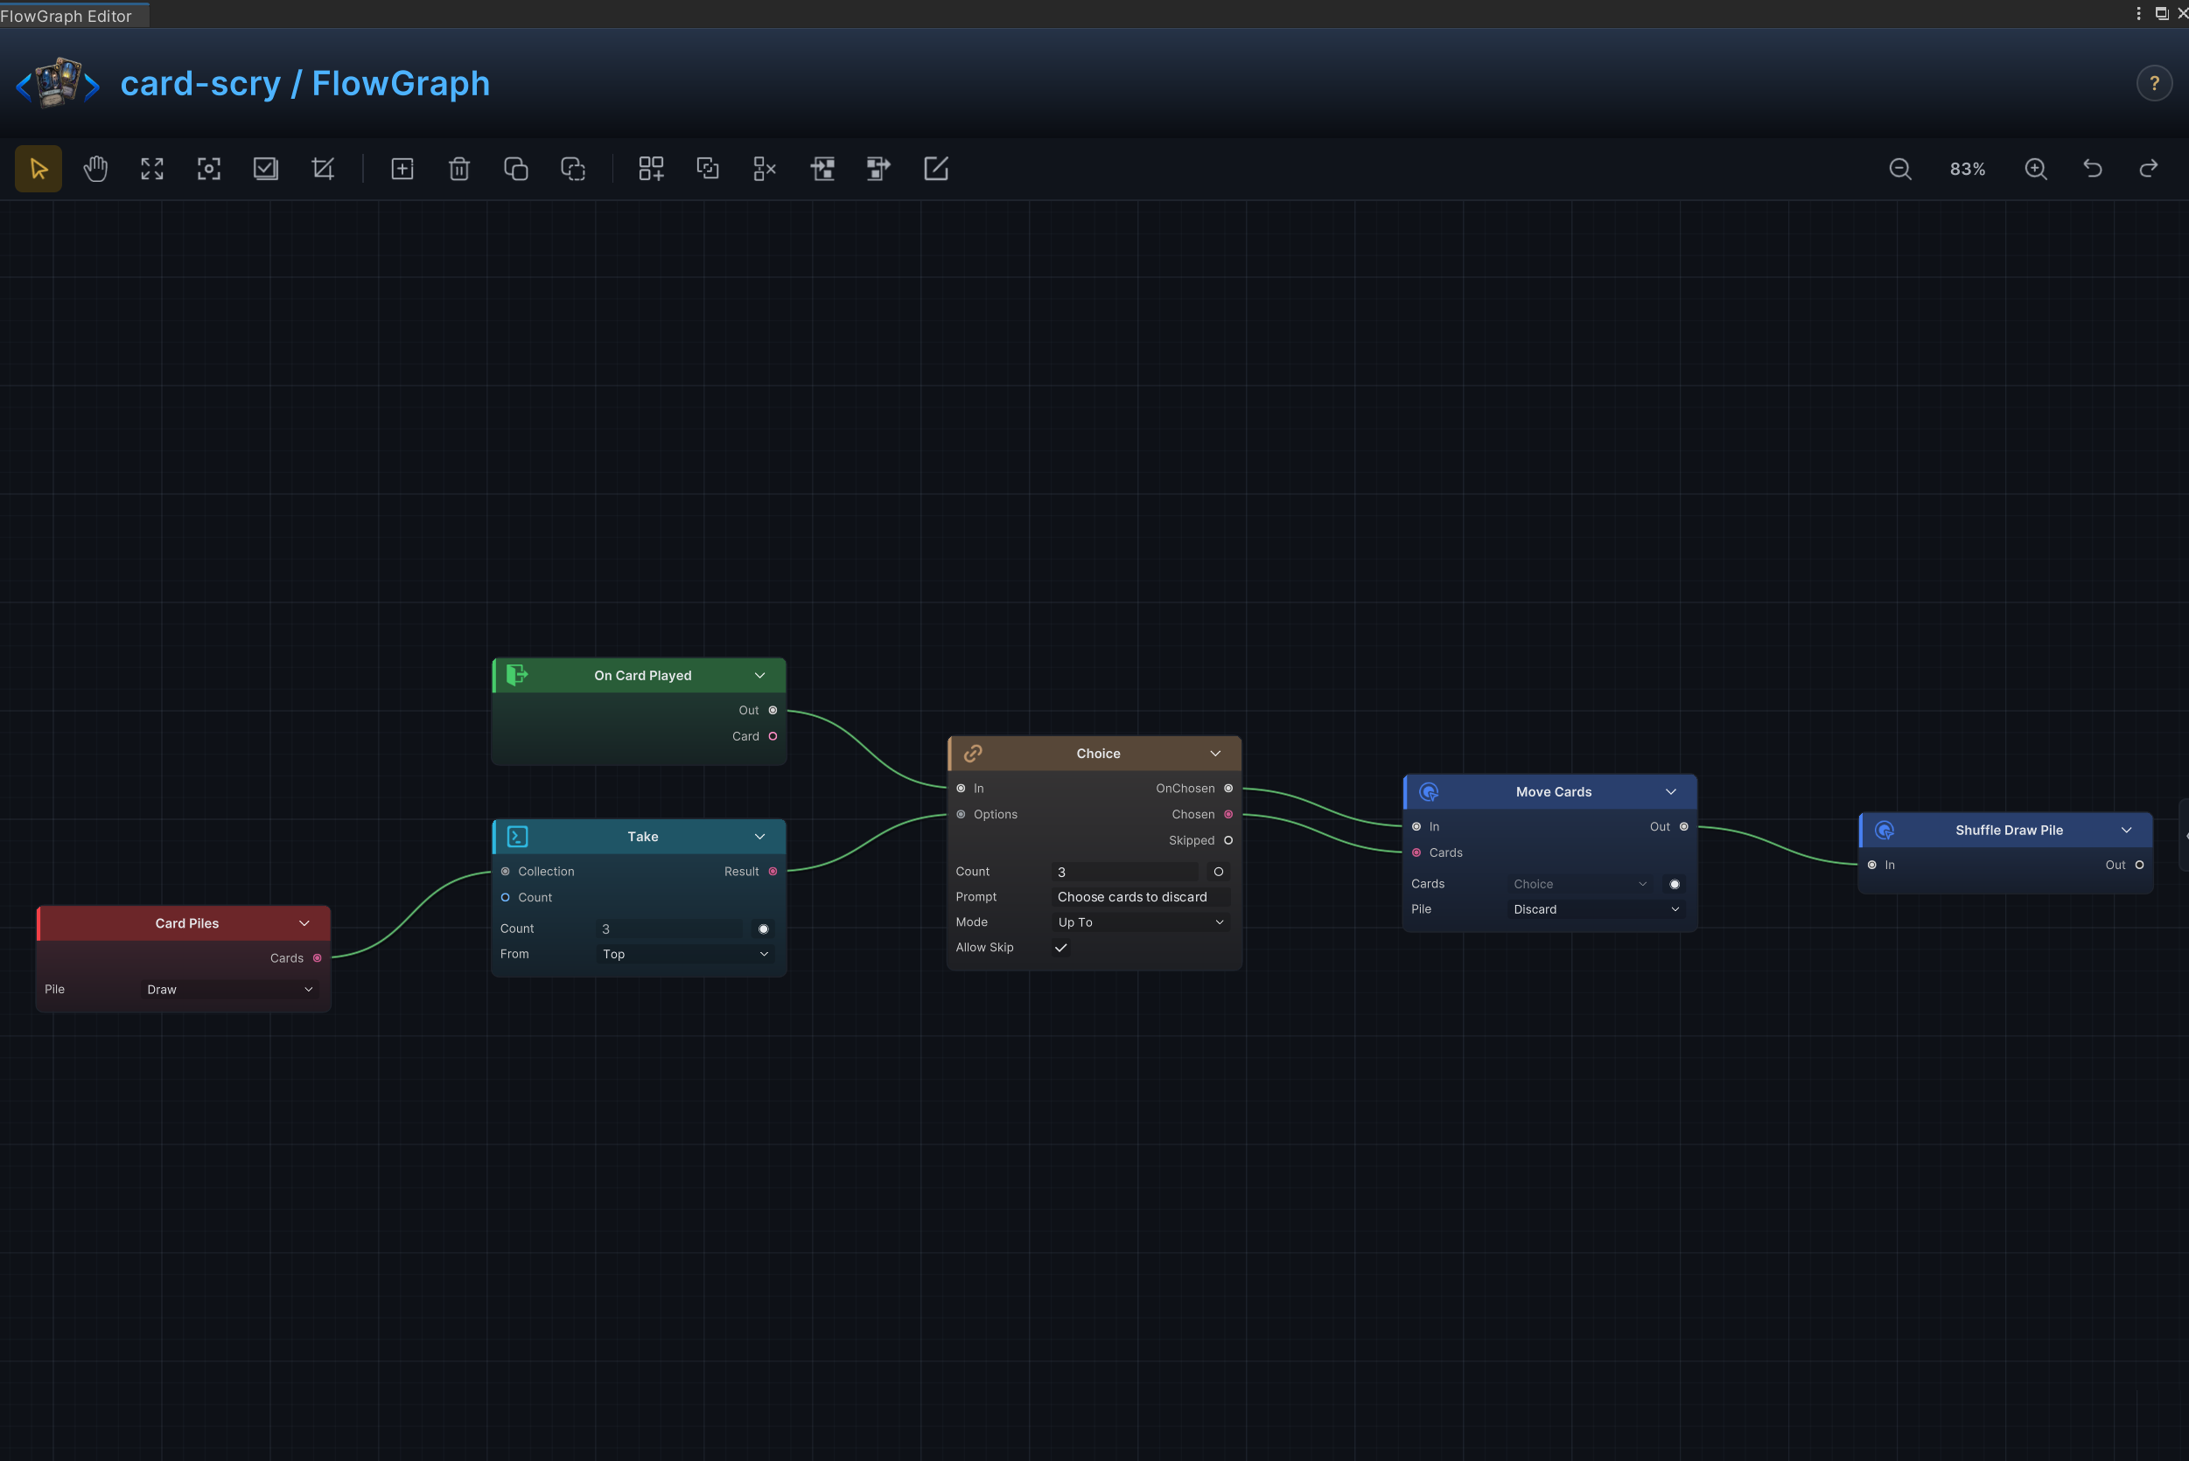This screenshot has height=1461, width=2189.
Task: Click the Move Cards Out port
Action: [x=1683, y=826]
